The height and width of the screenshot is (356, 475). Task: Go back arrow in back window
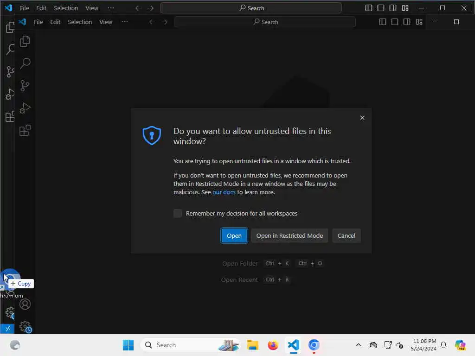[x=138, y=8]
